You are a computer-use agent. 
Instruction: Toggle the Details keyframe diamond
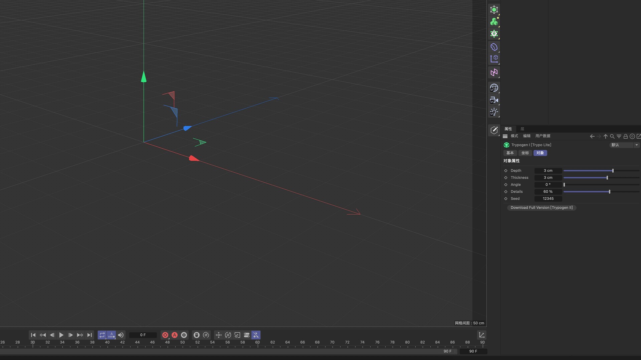click(506, 192)
